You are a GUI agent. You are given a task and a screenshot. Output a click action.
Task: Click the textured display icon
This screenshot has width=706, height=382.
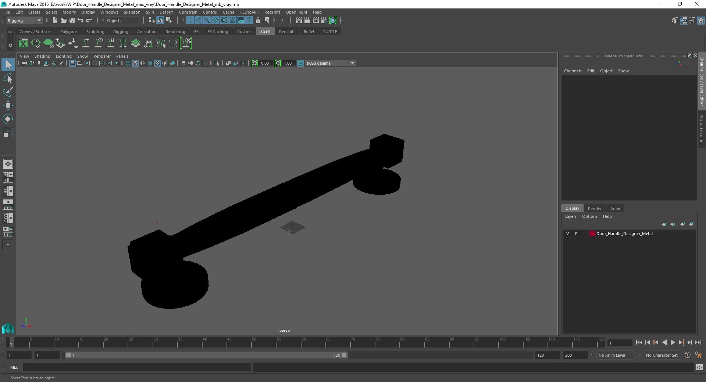[x=157, y=63]
